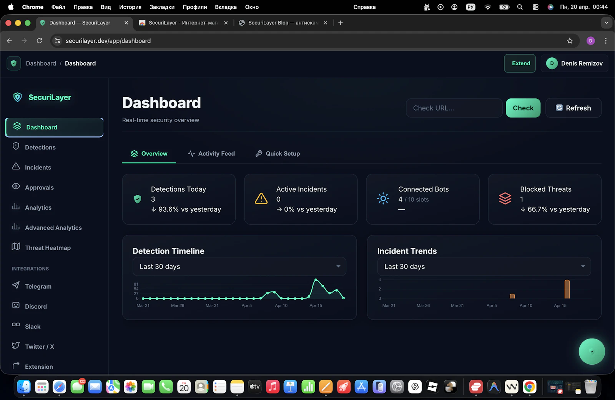Click the SecuriLayer shield logo
615x400 pixels.
[17, 97]
